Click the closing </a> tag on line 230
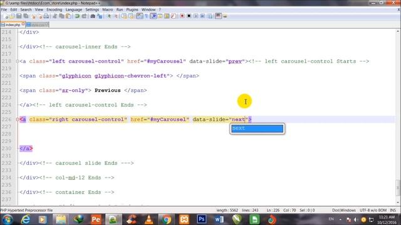Viewport: 401px width, 225px height. click(26, 149)
